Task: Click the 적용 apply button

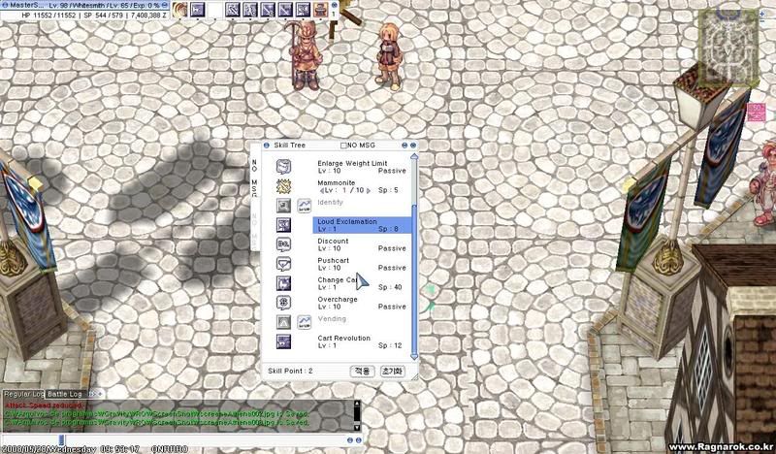Action: (362, 371)
